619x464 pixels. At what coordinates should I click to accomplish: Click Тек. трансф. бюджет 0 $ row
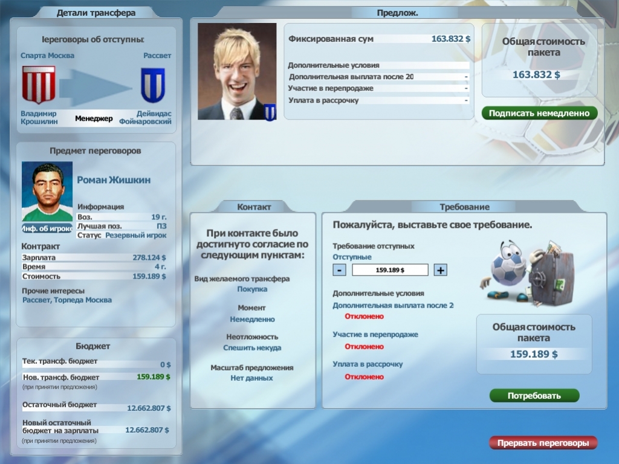click(96, 362)
